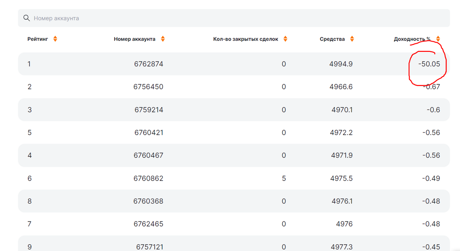Click the yield value -0.6 for account 6759214
This screenshot has width=460, height=251.
pyautogui.click(x=434, y=110)
